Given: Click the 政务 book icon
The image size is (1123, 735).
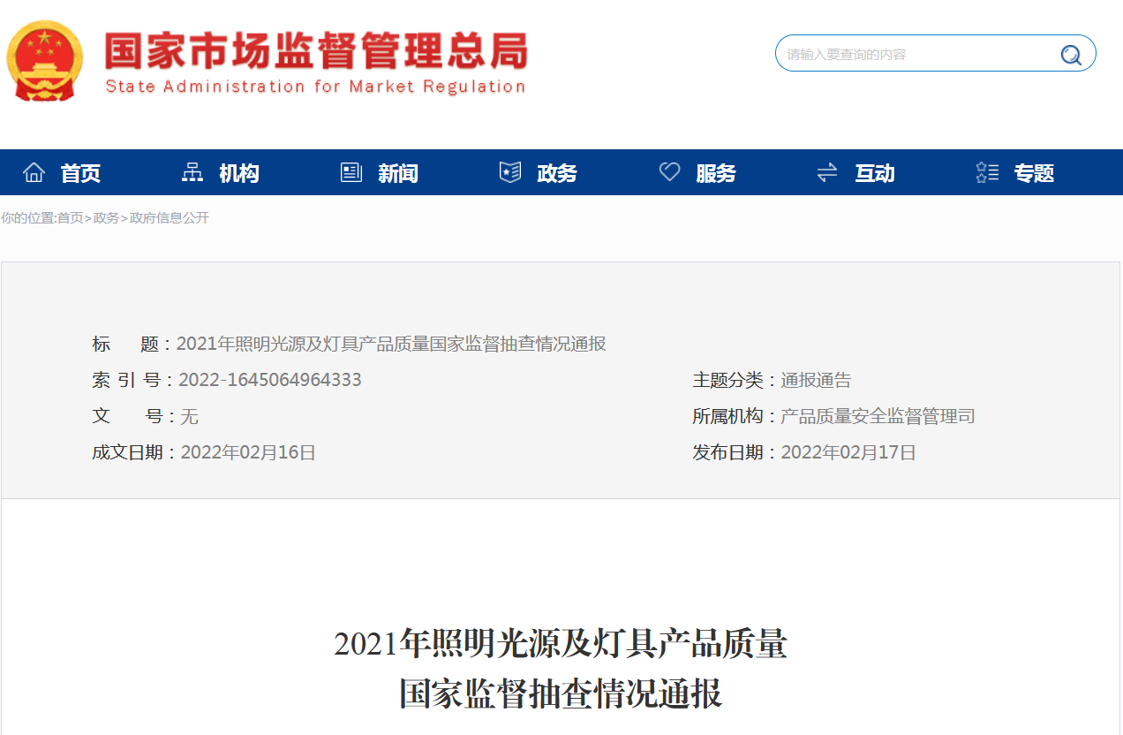Looking at the screenshot, I should coord(510,172).
